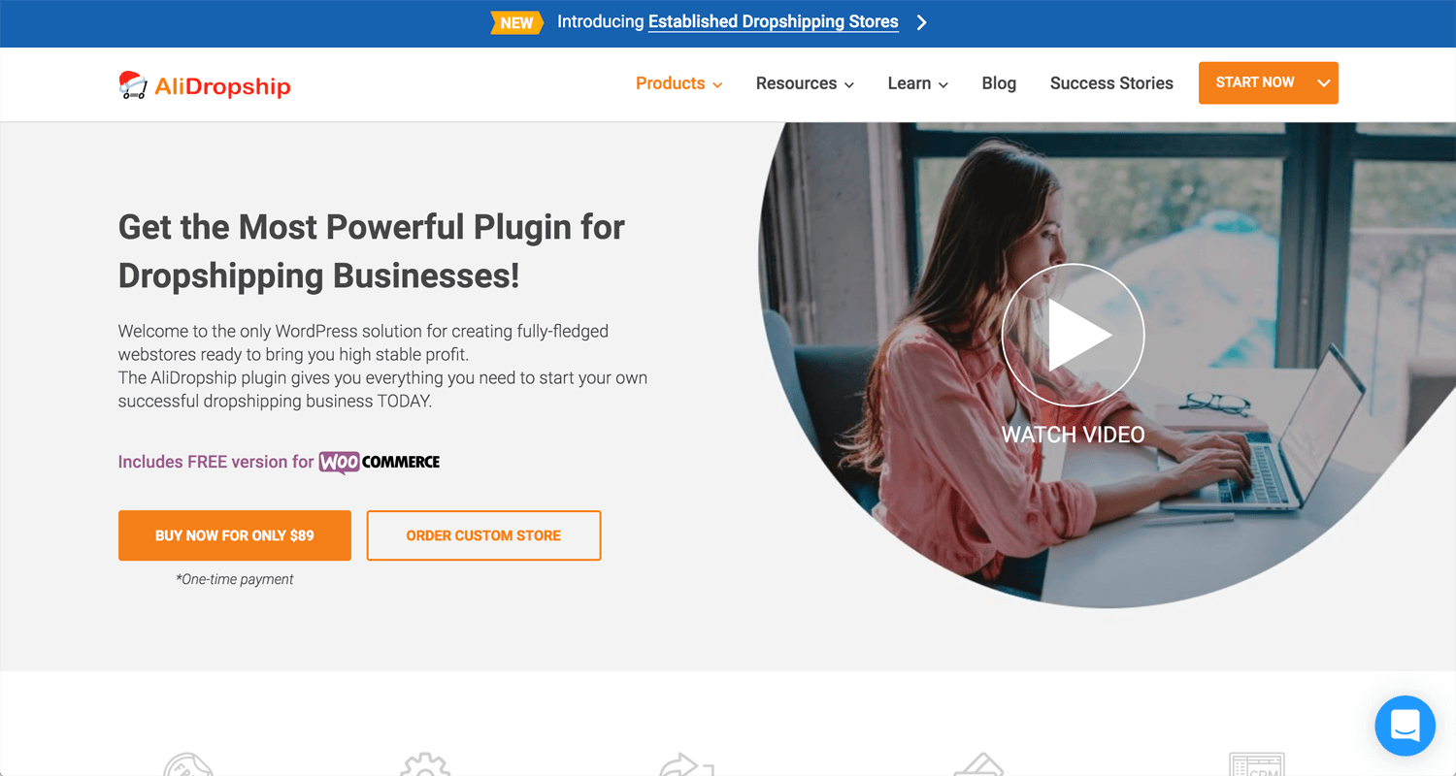Image resolution: width=1456 pixels, height=776 pixels.
Task: Click the Established Dropshipping Stores link
Action: (x=774, y=22)
